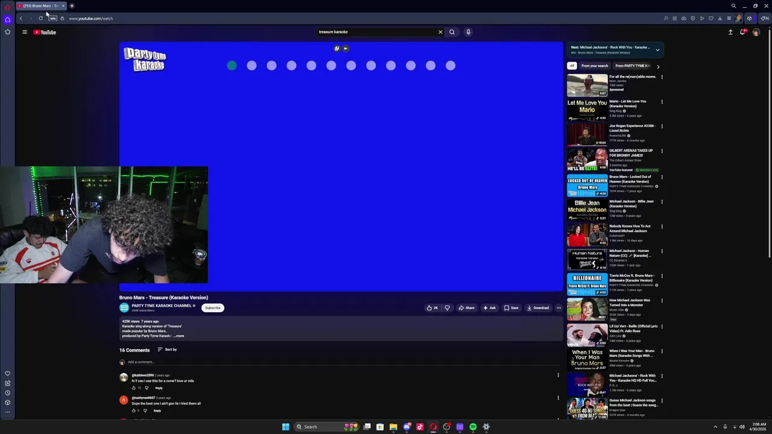Open a new browser tab with plus
Viewport: 772px width, 434px height.
pos(72,5)
